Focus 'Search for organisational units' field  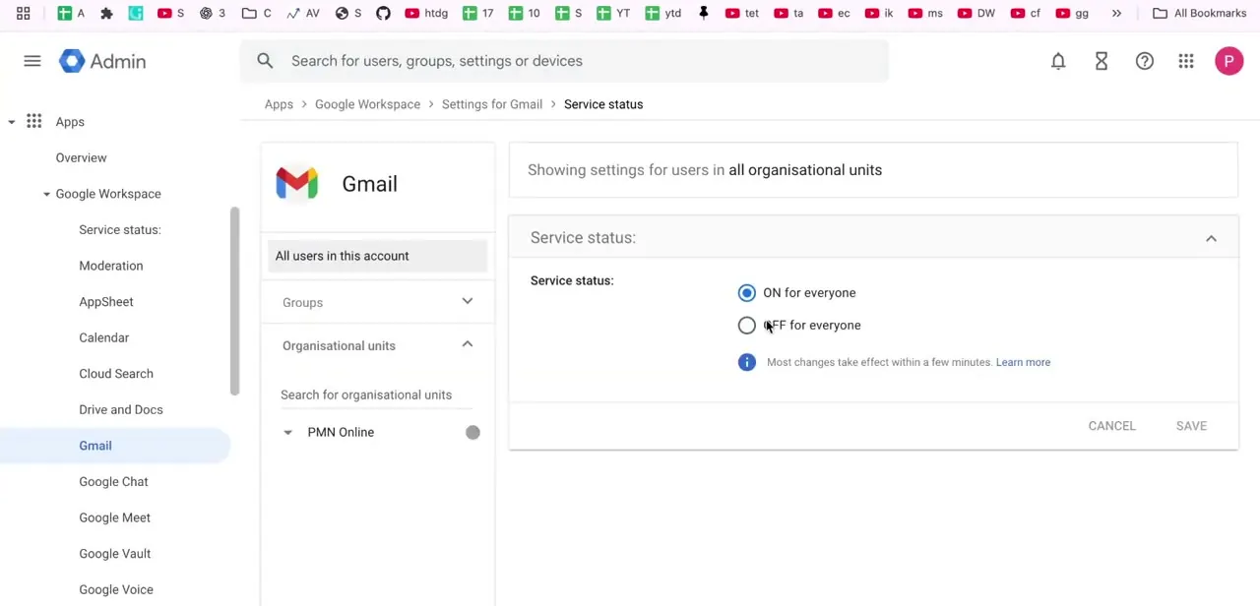coord(377,394)
